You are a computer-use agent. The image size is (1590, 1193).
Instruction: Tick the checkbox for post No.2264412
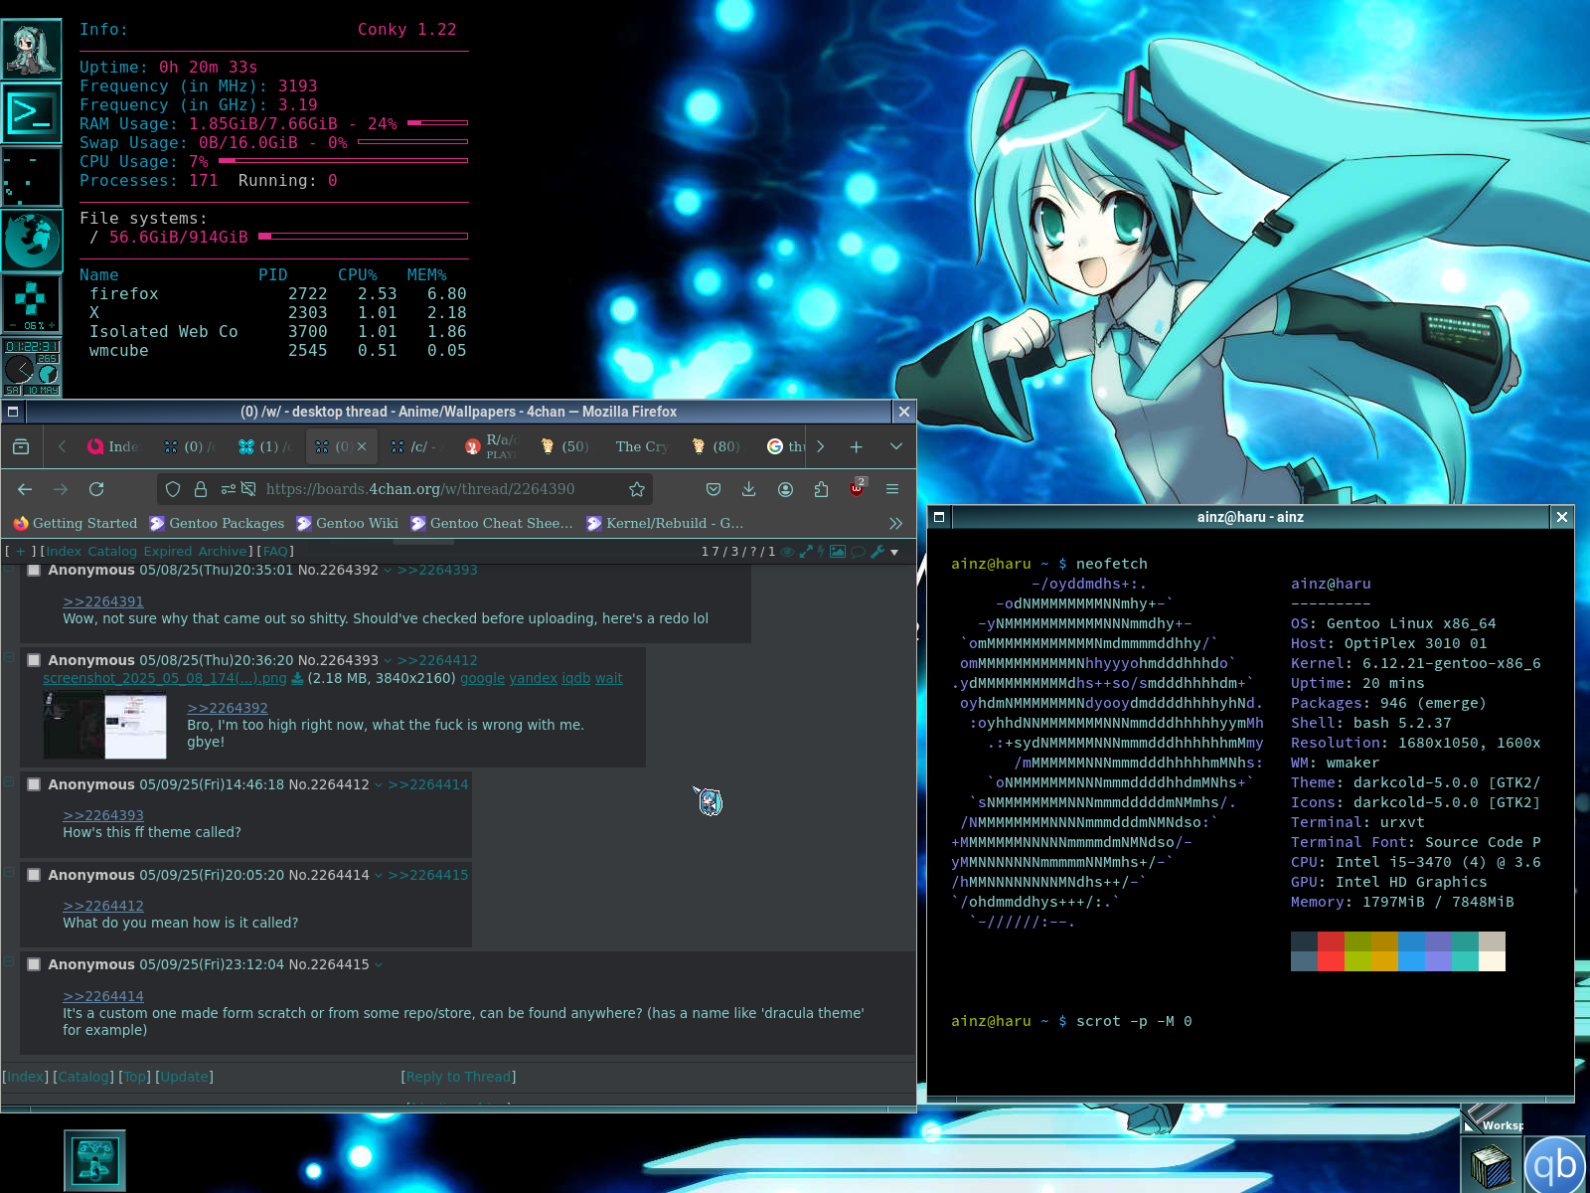pyautogui.click(x=34, y=784)
